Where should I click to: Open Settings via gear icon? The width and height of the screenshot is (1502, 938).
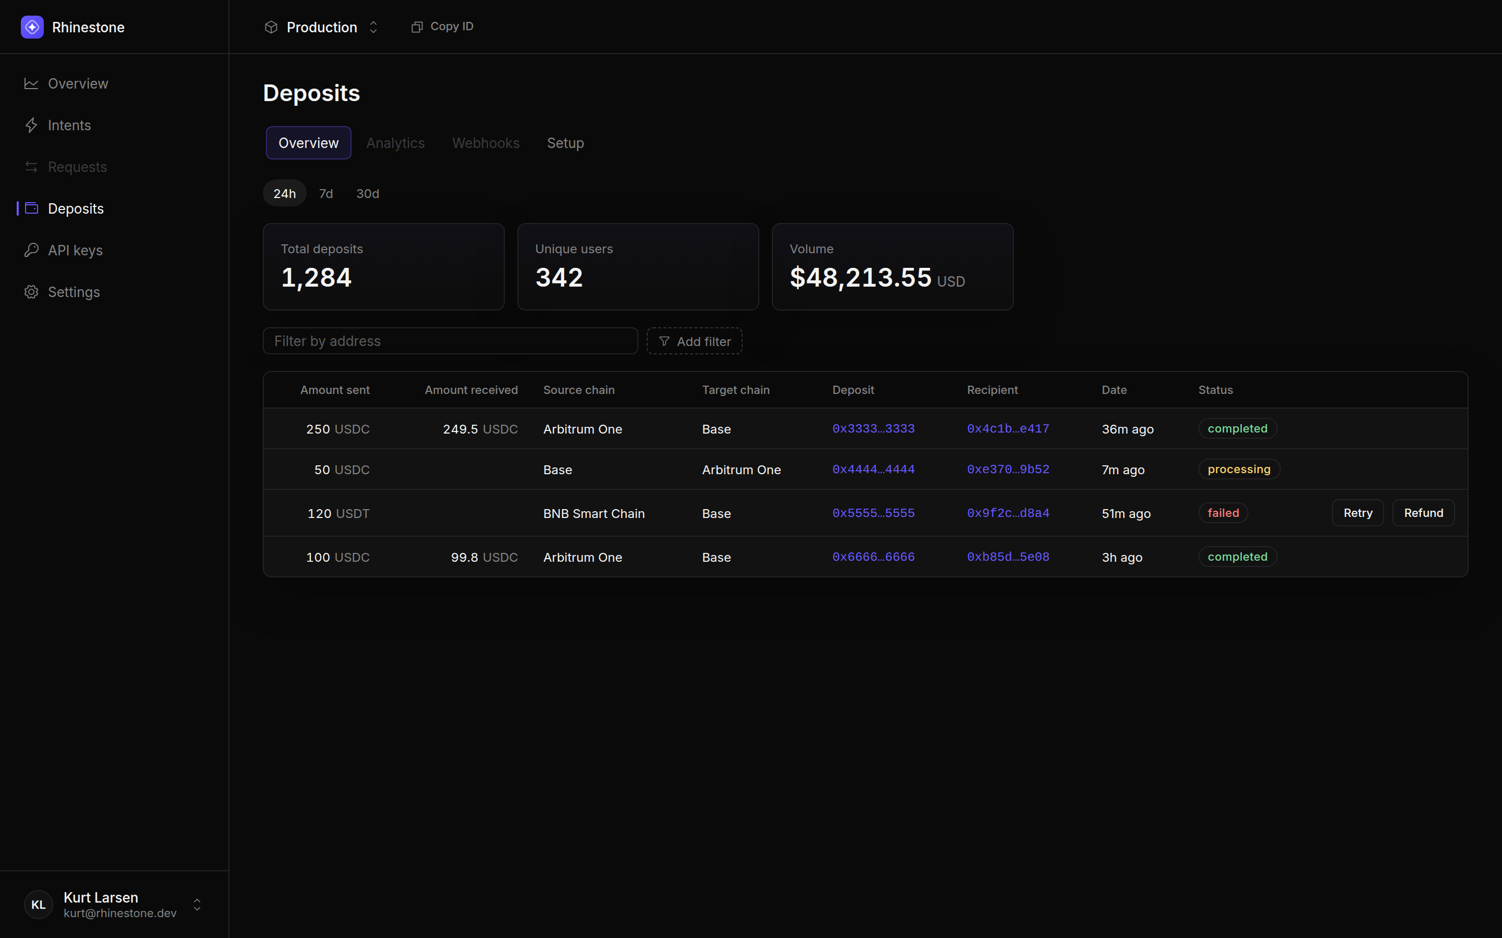tap(31, 292)
